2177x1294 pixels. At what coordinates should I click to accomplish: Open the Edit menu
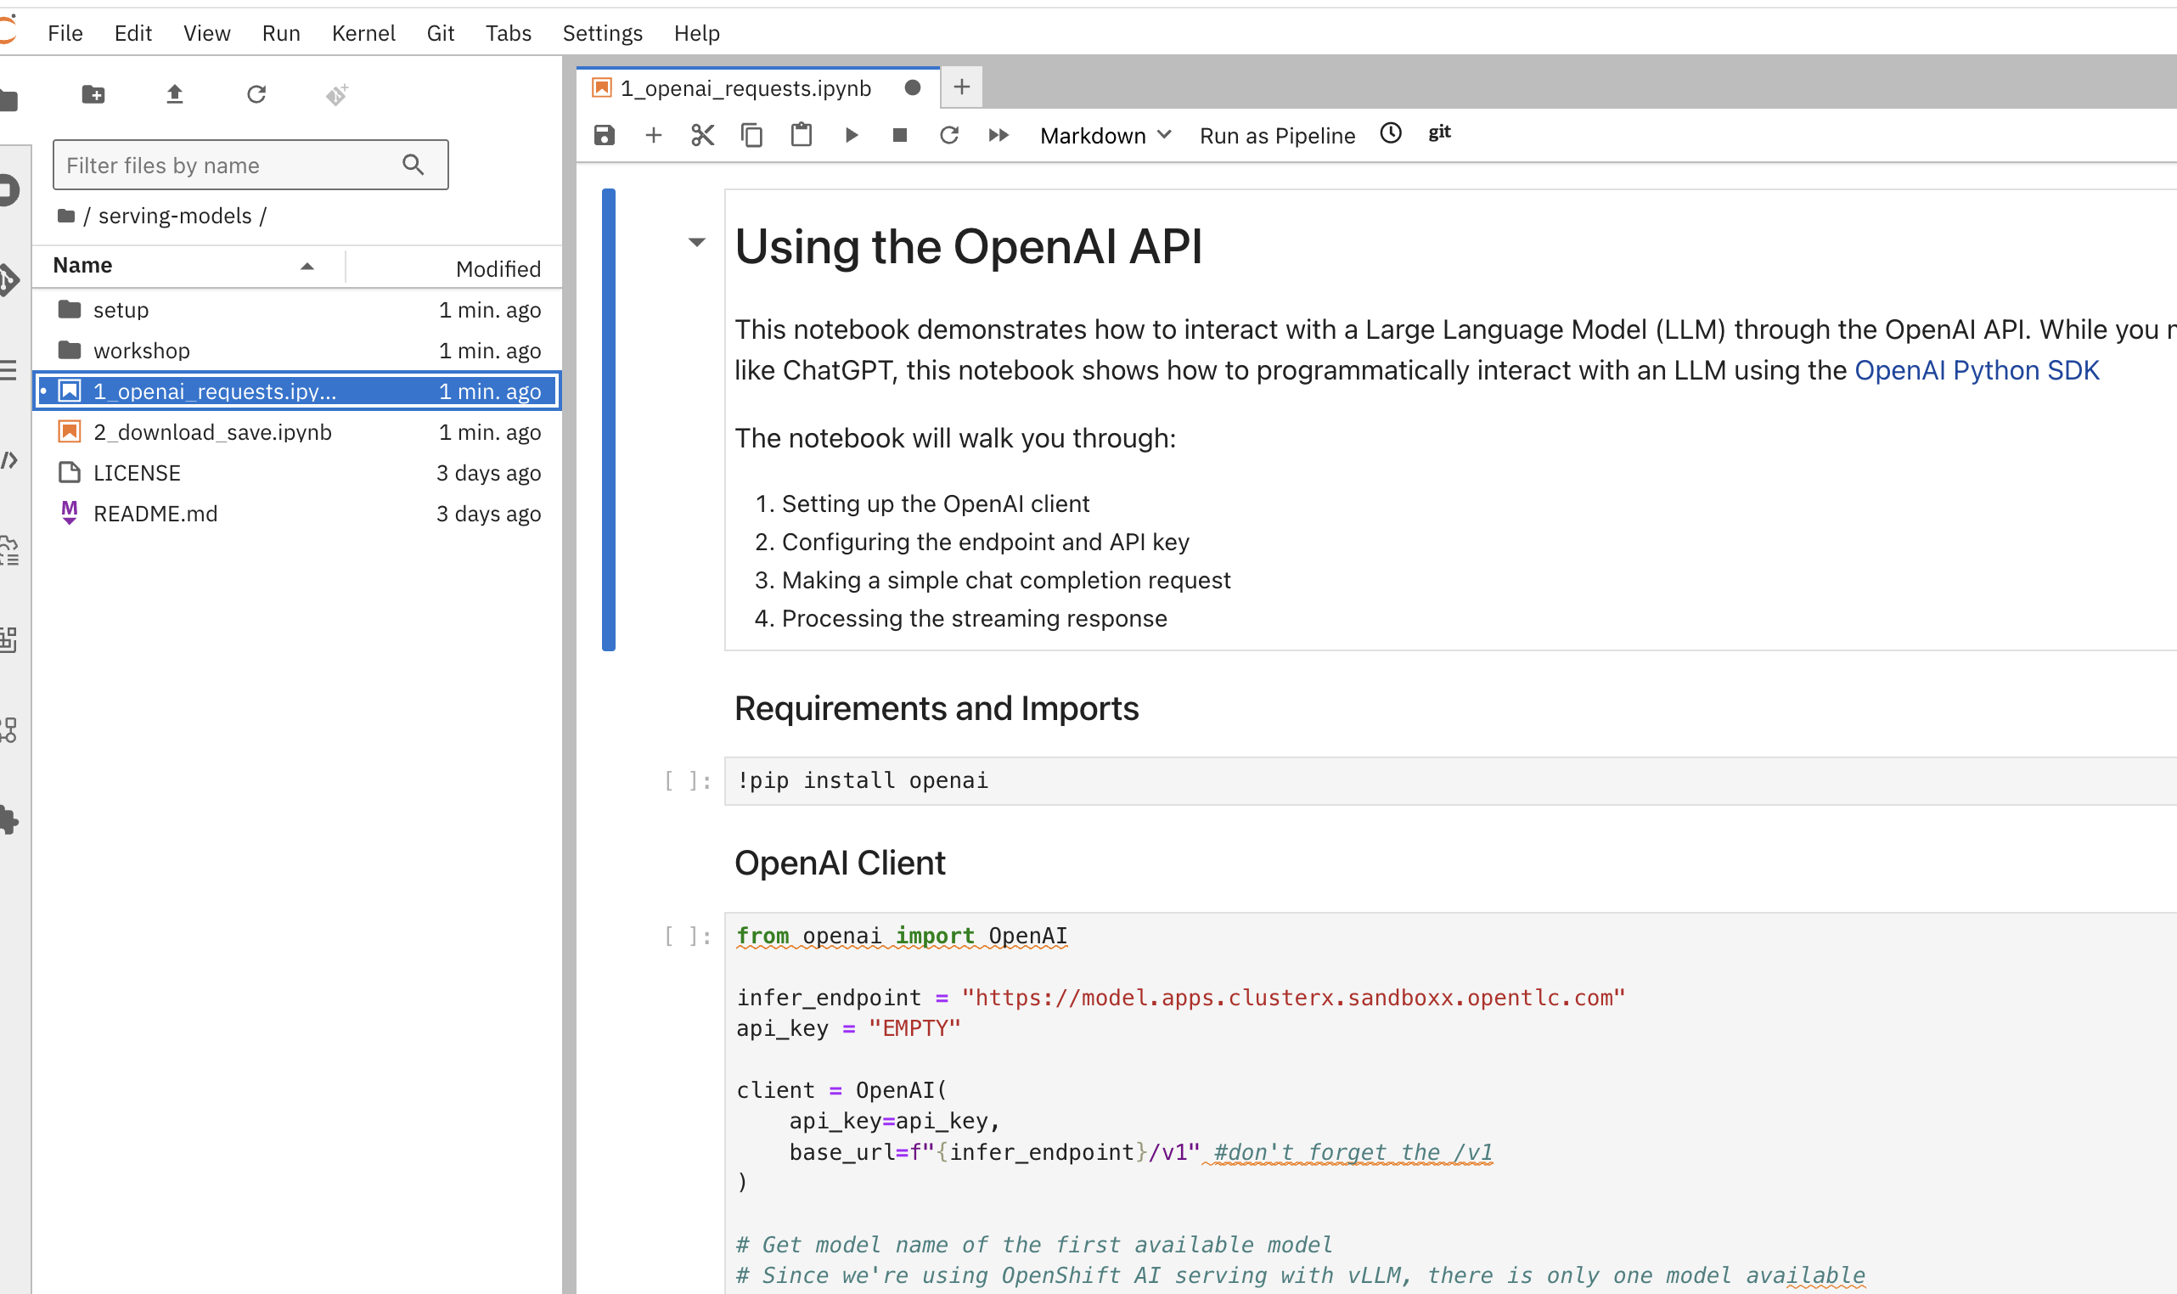(x=132, y=33)
